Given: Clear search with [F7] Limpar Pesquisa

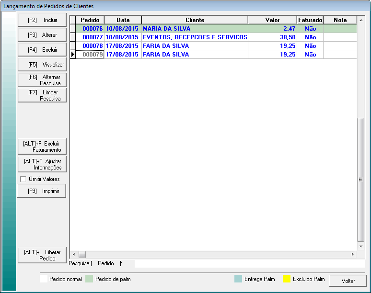Looking at the screenshot, I should tap(42, 95).
